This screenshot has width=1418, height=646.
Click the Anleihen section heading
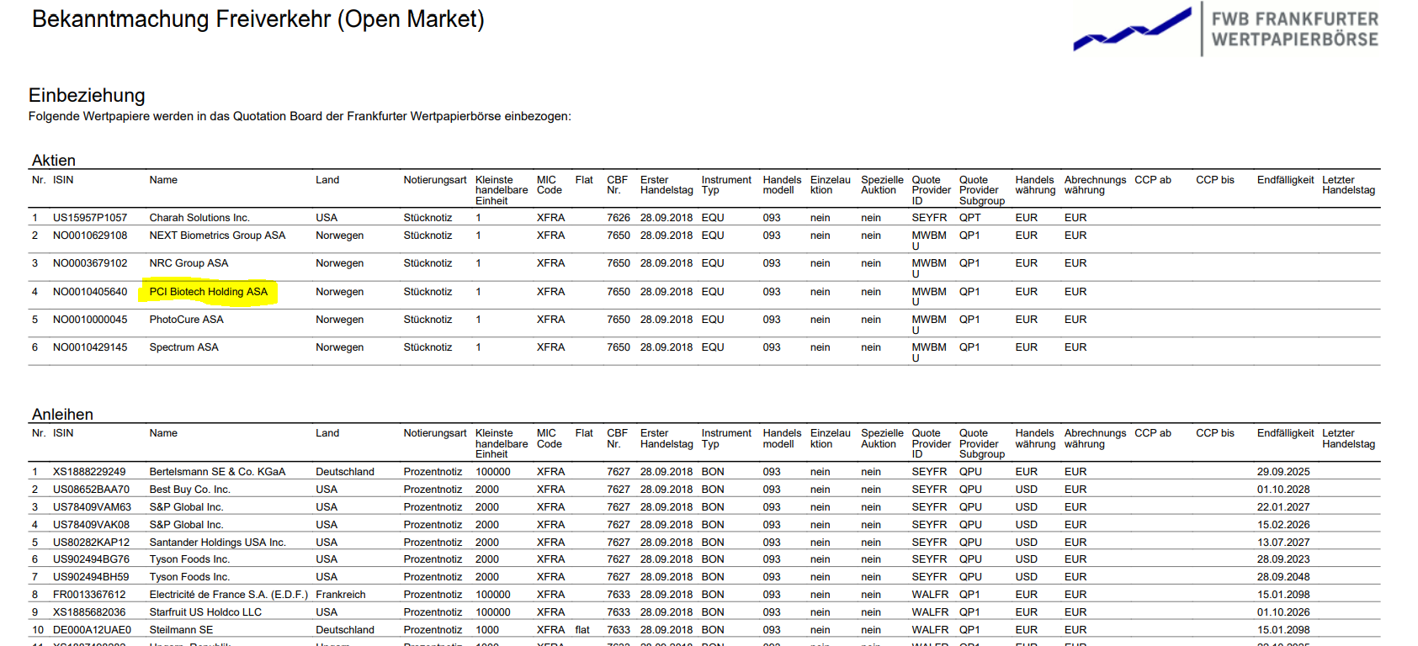(62, 414)
